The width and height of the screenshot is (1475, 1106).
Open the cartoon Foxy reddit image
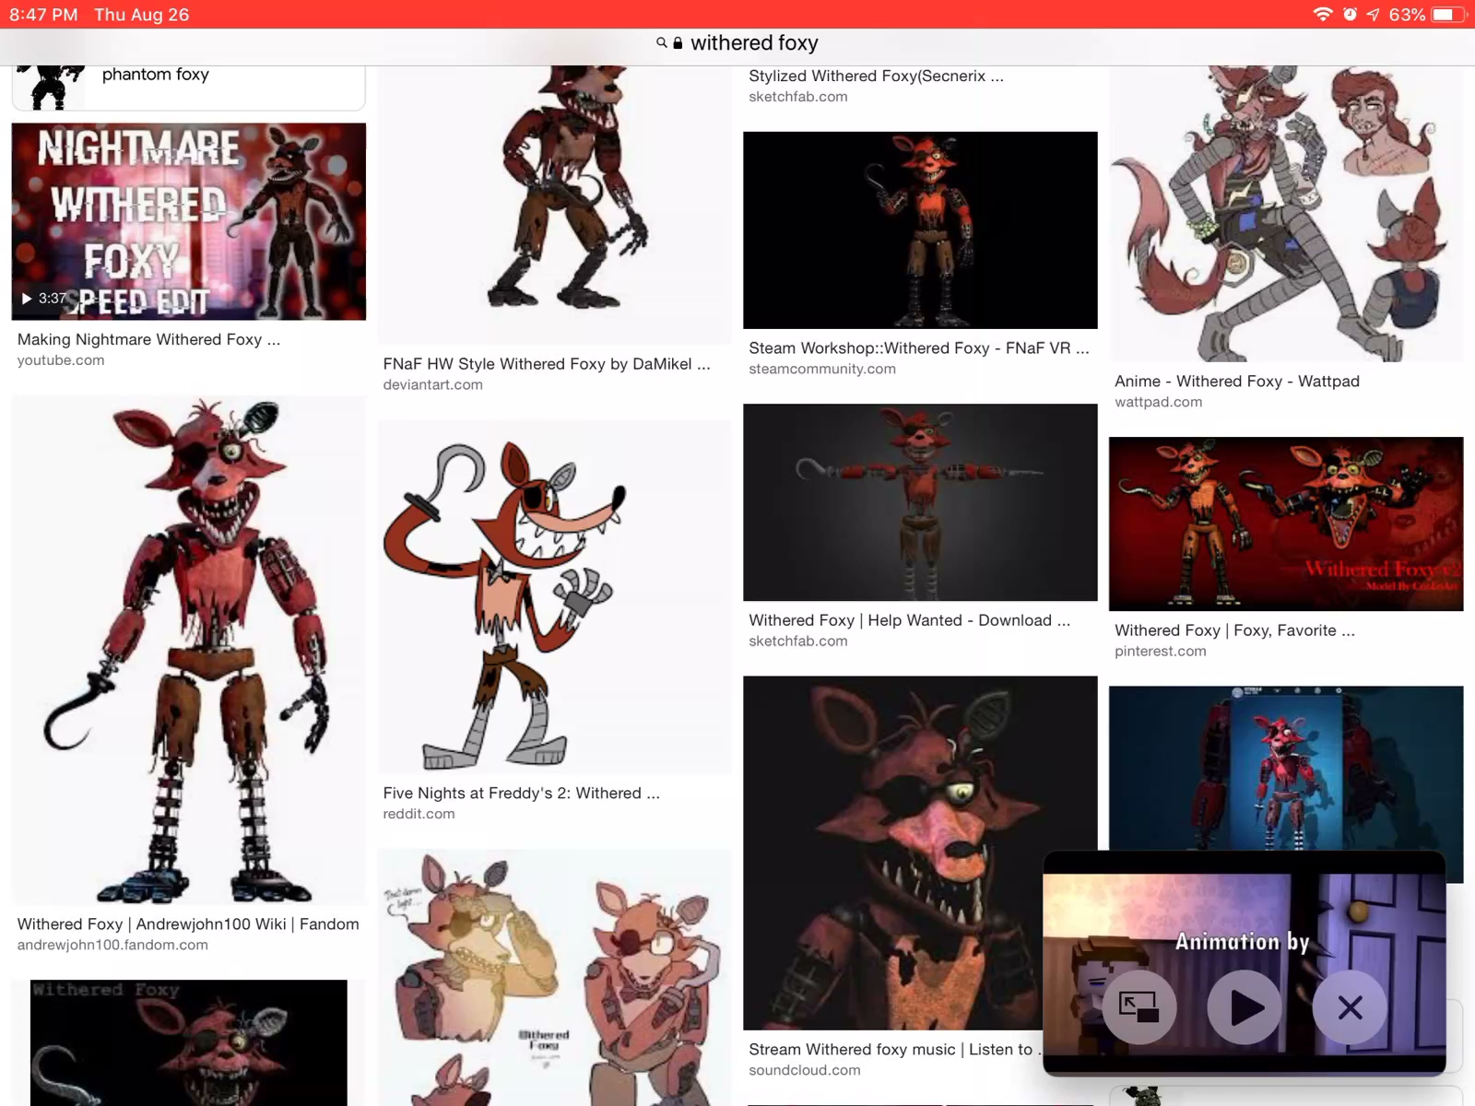click(x=553, y=597)
